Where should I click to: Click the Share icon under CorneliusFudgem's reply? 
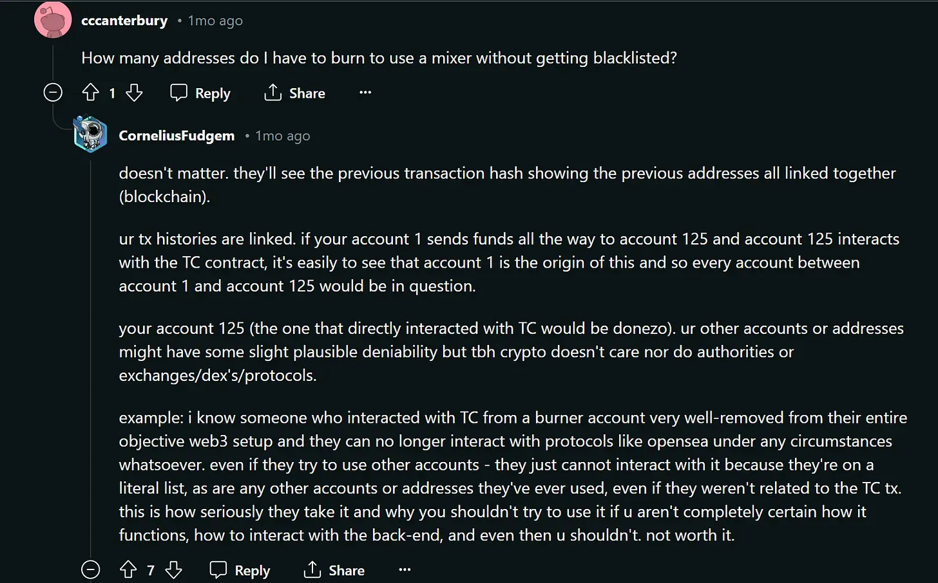tap(334, 570)
